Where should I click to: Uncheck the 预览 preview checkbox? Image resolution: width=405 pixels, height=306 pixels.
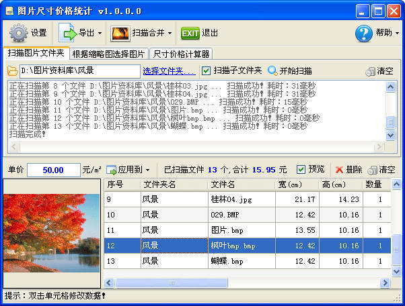tap(301, 170)
